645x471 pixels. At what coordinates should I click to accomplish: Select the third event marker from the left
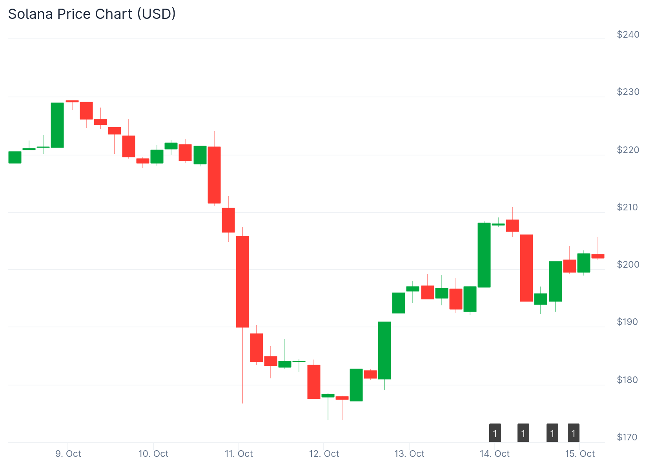click(x=552, y=433)
